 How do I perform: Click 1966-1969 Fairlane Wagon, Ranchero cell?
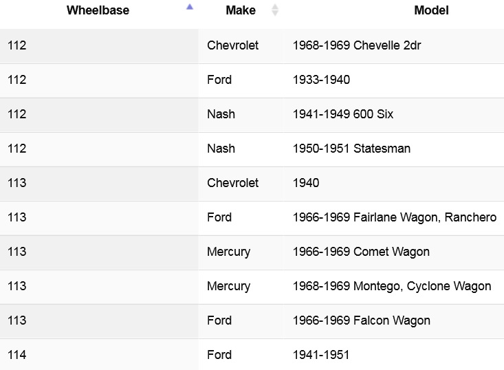pos(394,218)
